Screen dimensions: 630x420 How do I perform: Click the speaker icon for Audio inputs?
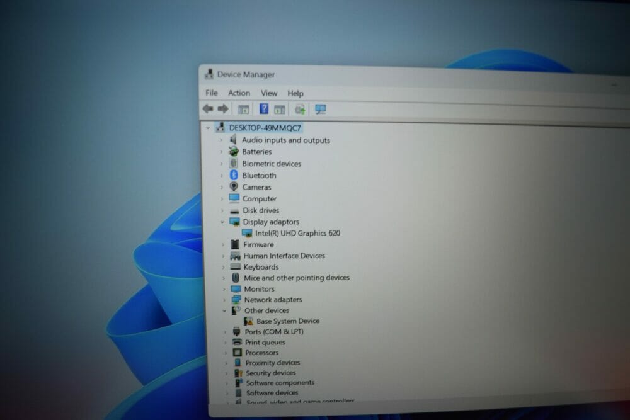tap(233, 140)
